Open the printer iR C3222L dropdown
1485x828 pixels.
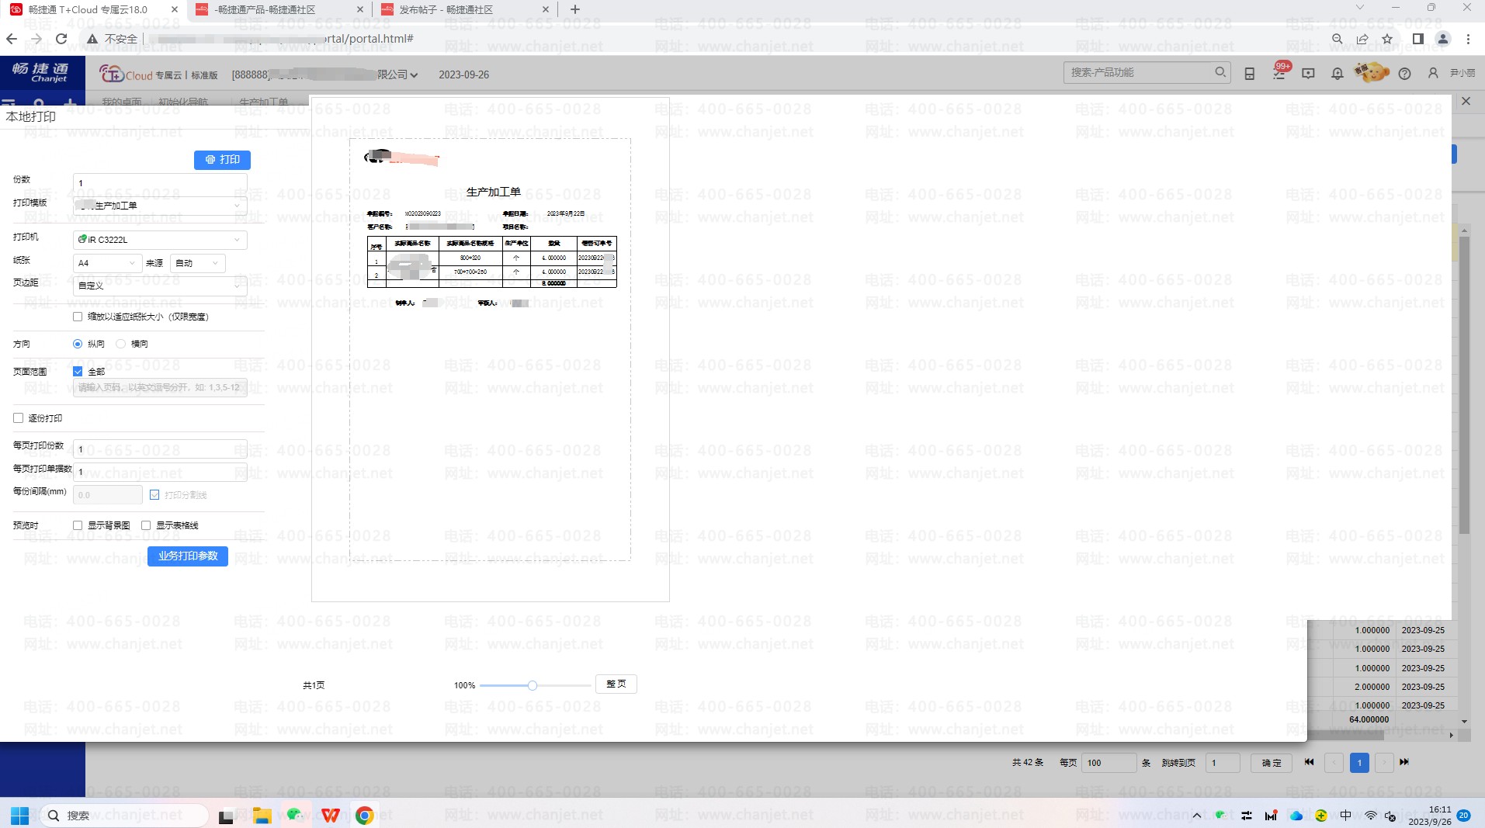[x=160, y=240]
